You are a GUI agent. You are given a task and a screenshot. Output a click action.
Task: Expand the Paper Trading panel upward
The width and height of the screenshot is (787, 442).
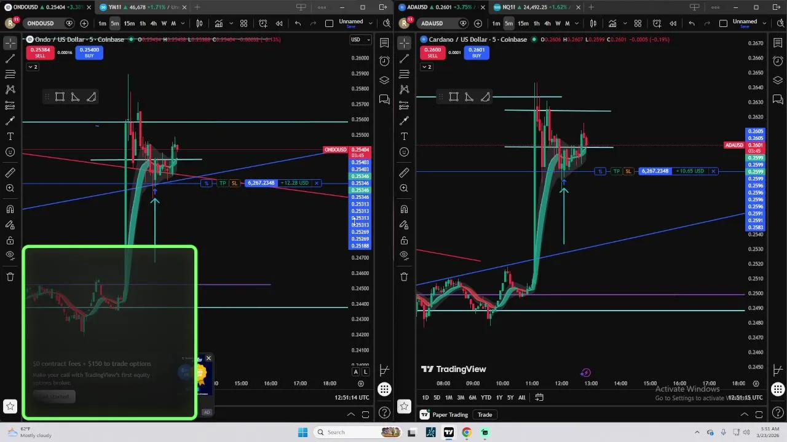pyautogui.click(x=745, y=414)
